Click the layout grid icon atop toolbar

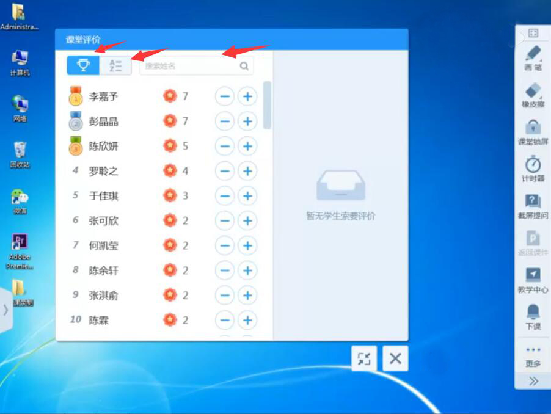[533, 34]
